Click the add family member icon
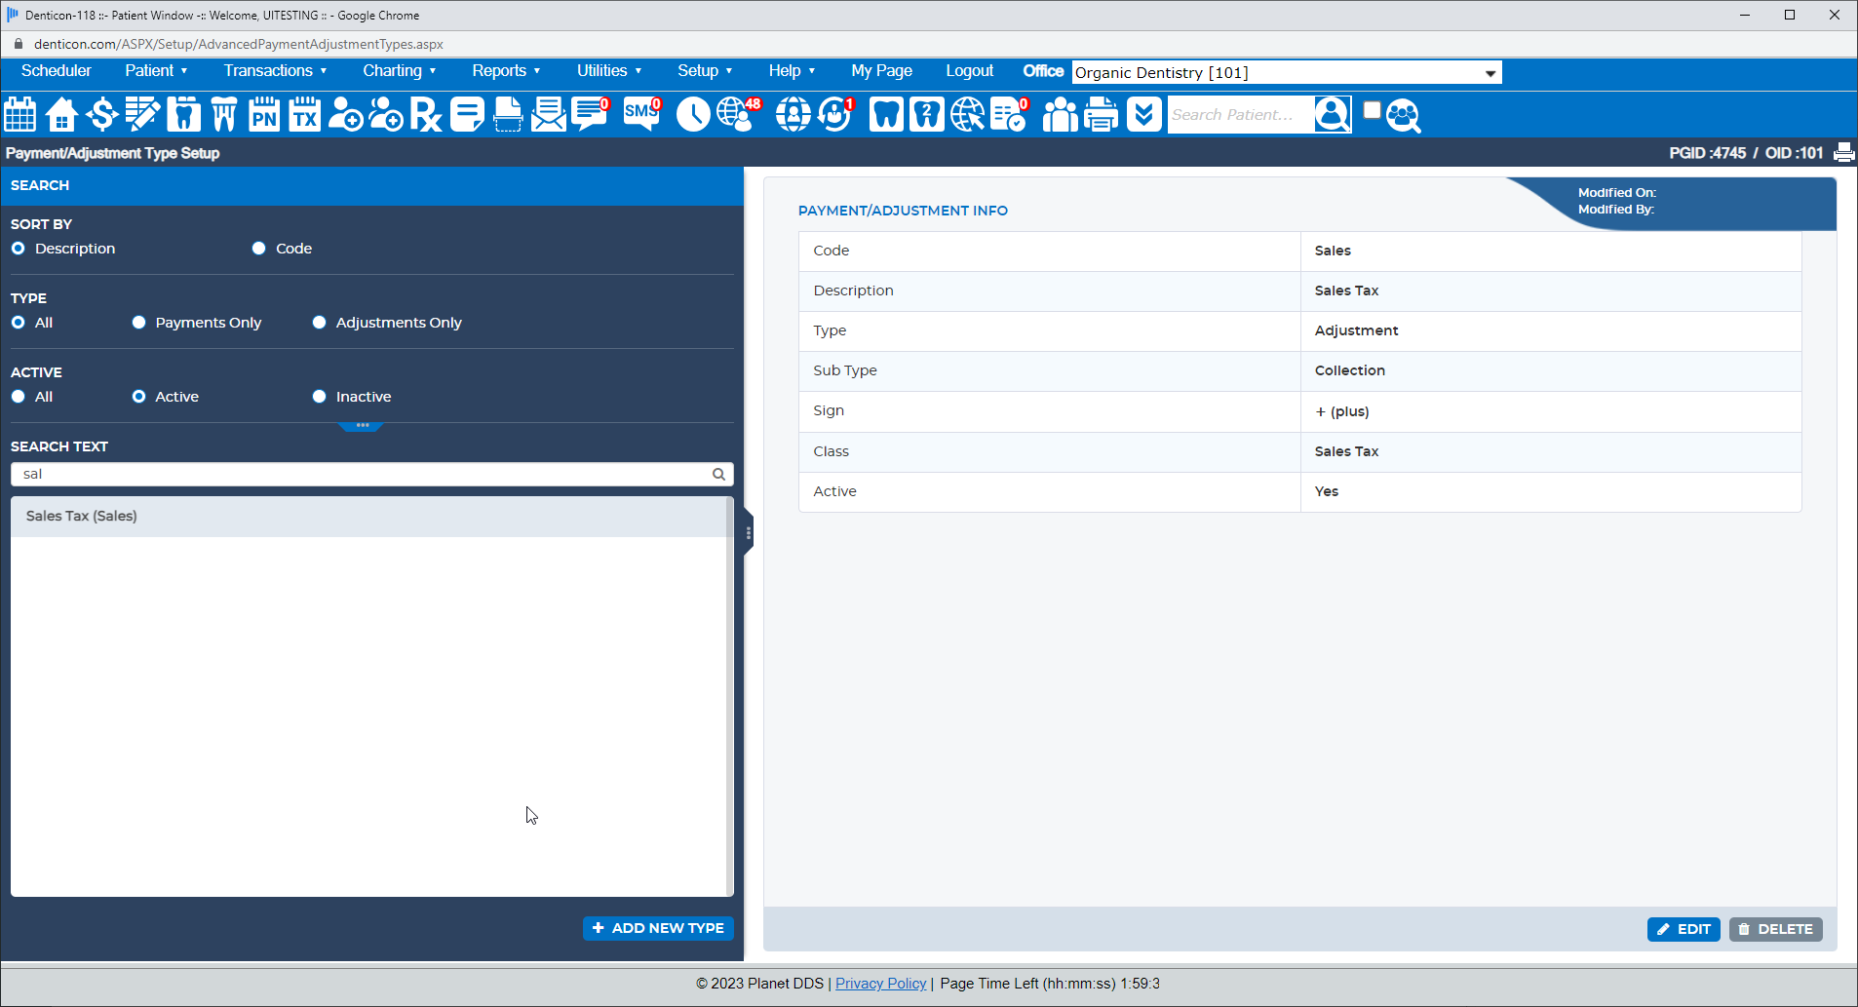 pos(386,114)
